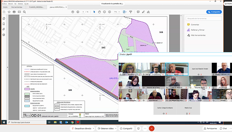Viewport: 232px width, 132px height.
Task: Click the print icon in Acrobat toolbar
Action: tap(14, 12)
